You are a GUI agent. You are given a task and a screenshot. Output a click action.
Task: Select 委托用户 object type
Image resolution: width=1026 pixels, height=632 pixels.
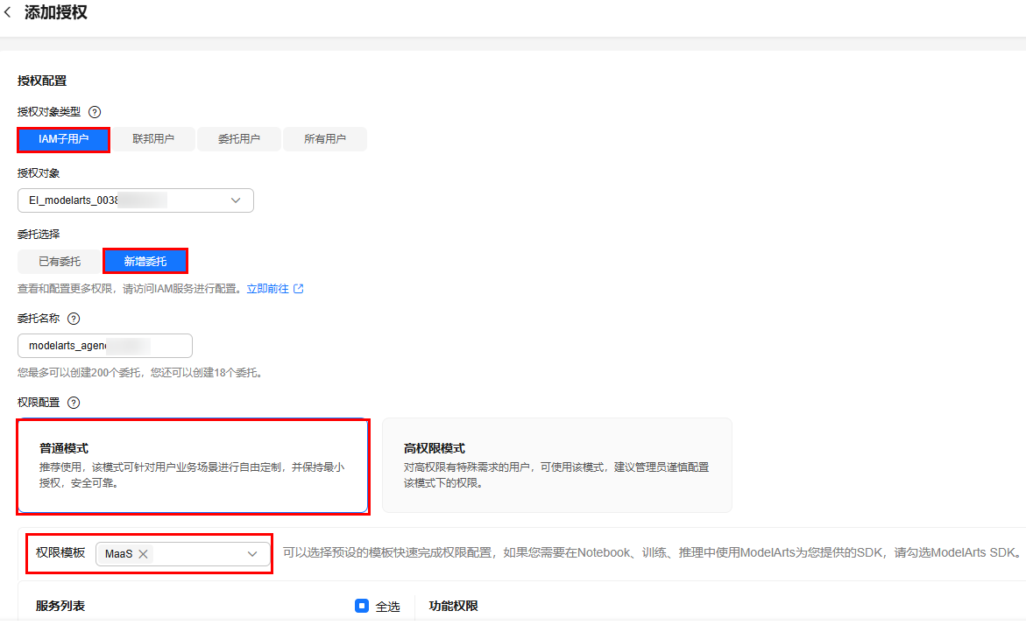238,139
